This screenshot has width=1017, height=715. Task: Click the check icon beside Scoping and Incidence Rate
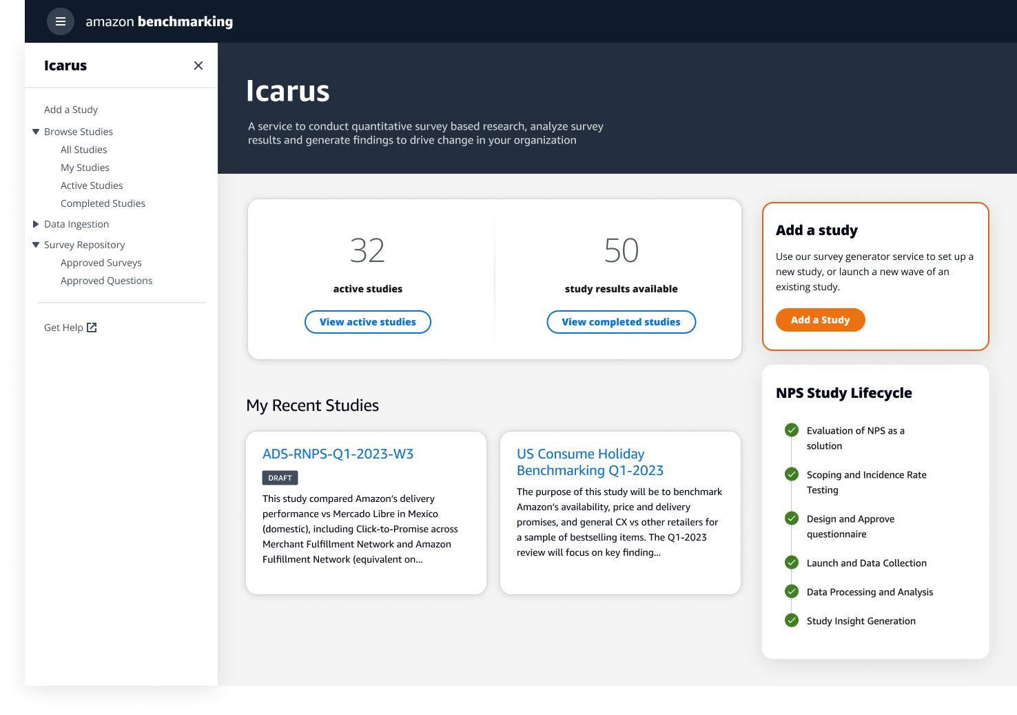pyautogui.click(x=792, y=474)
